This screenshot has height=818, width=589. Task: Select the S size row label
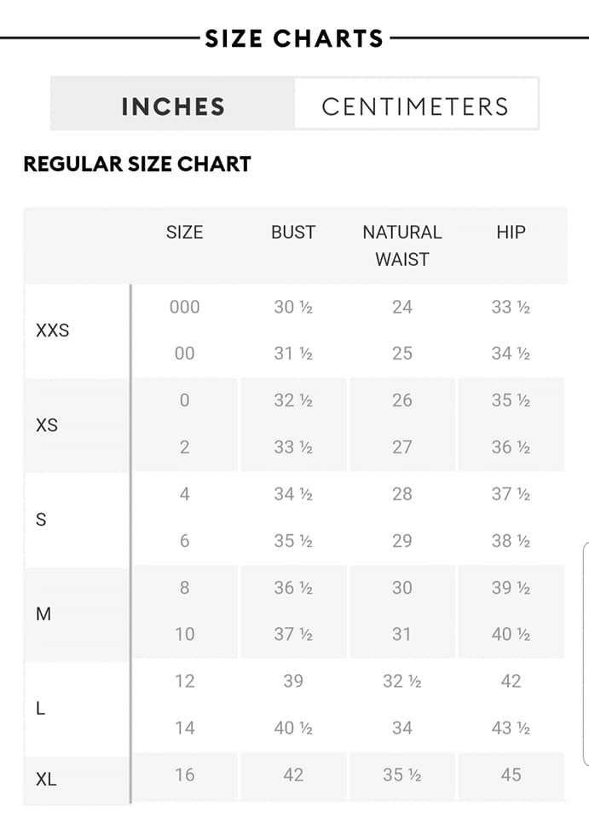point(41,519)
